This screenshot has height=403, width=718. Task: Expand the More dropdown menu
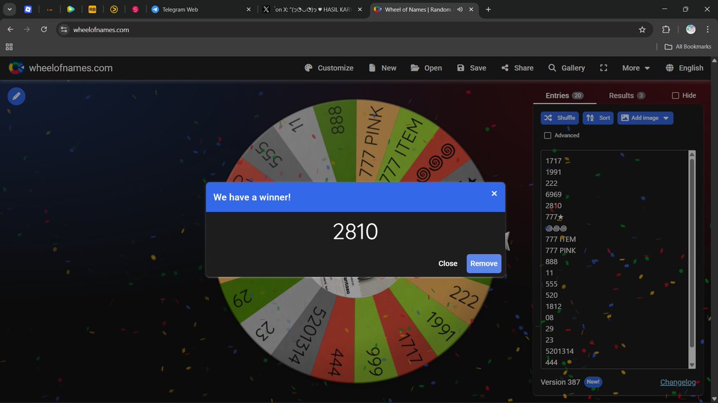(635, 68)
